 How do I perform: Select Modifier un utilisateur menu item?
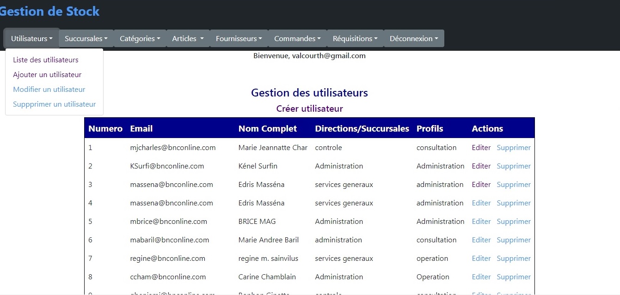pos(49,90)
